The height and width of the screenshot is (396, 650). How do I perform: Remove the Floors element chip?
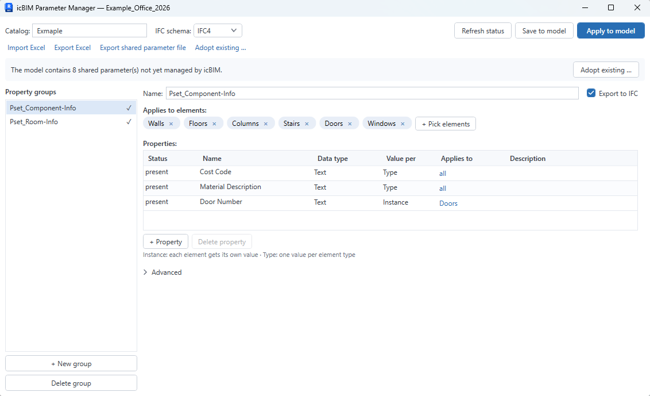tap(214, 124)
